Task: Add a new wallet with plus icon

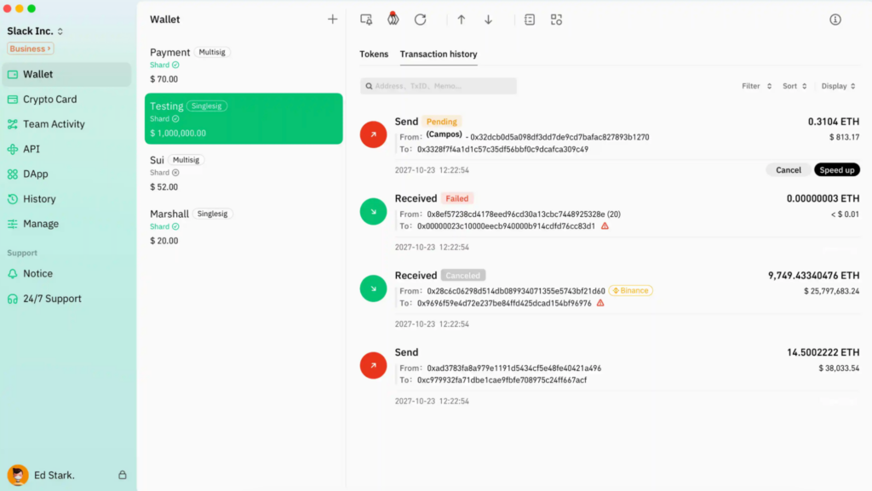Action: [x=333, y=20]
